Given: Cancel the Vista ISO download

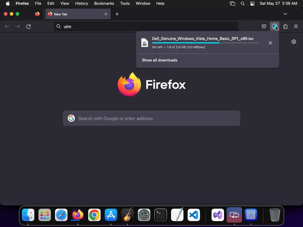Looking at the screenshot, I should click(x=270, y=43).
